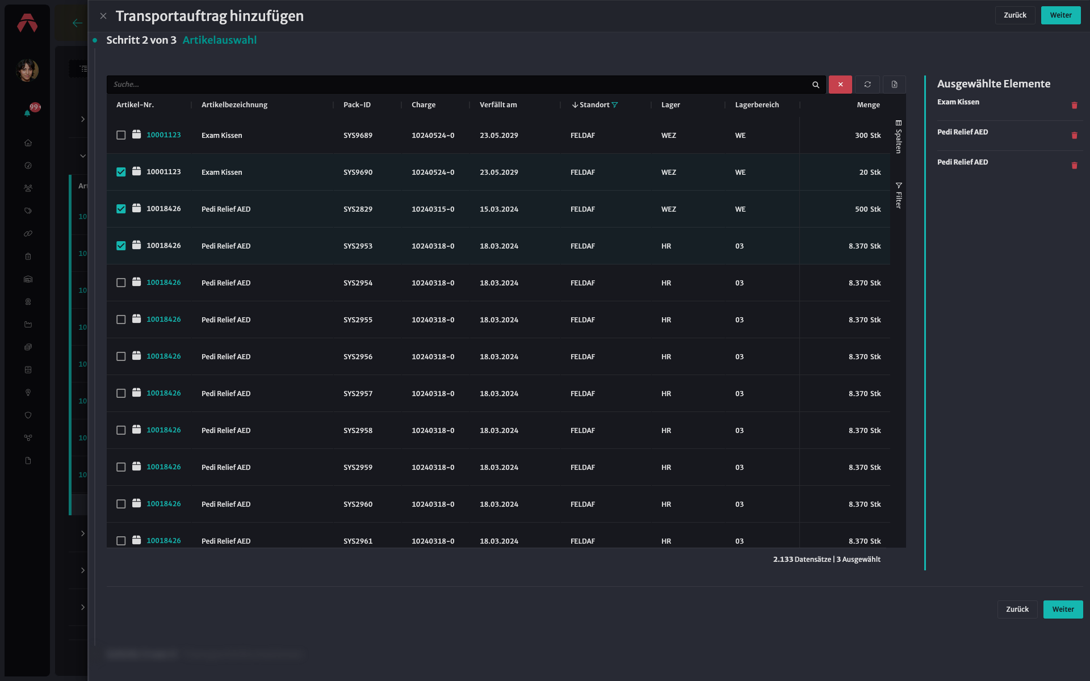The width and height of the screenshot is (1090, 681).
Task: Click the home icon in sidebar
Action: (28, 143)
